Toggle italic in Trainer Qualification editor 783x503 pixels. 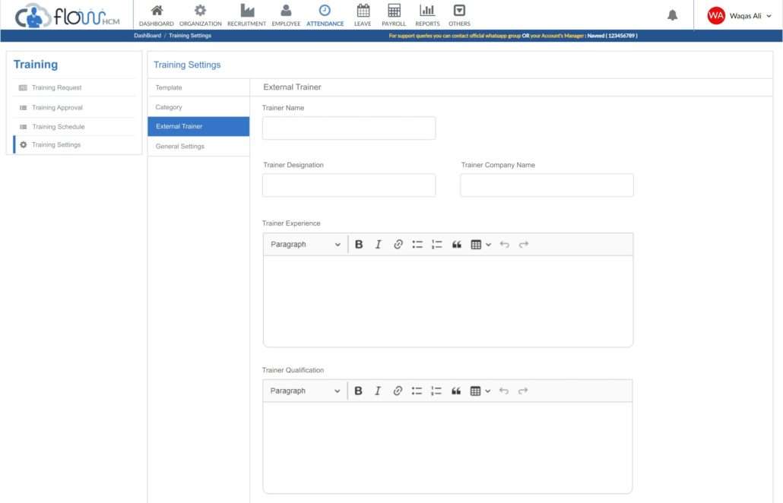coord(378,391)
